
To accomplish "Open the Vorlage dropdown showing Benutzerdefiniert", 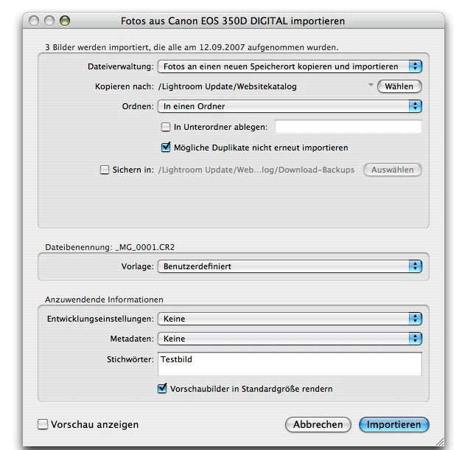I will [x=290, y=266].
